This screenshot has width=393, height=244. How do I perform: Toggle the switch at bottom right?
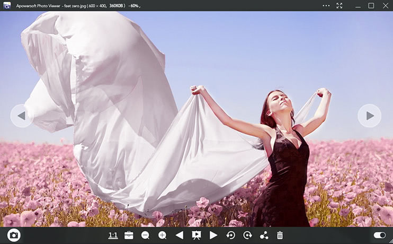click(x=379, y=235)
